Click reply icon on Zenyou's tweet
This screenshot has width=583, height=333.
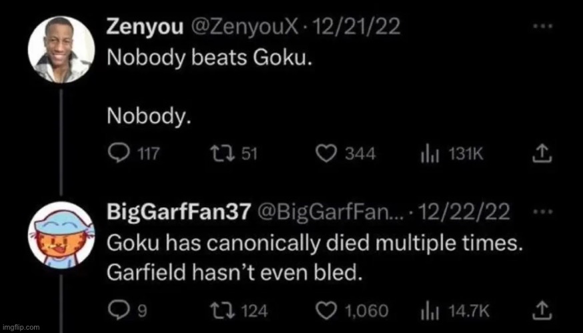coord(119,153)
